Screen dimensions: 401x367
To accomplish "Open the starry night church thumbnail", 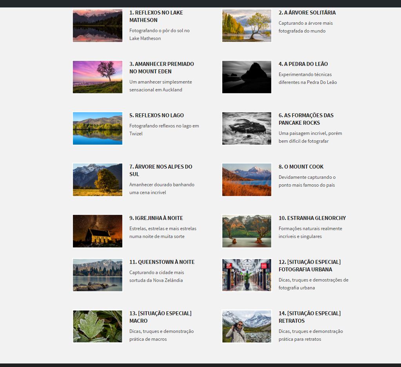I will pyautogui.click(x=98, y=231).
